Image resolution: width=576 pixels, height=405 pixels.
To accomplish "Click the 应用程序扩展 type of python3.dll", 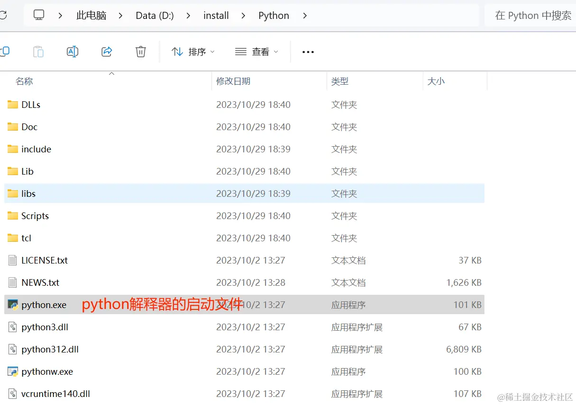I will point(357,327).
